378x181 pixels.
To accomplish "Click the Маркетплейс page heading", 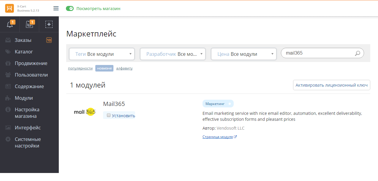I will [91, 34].
